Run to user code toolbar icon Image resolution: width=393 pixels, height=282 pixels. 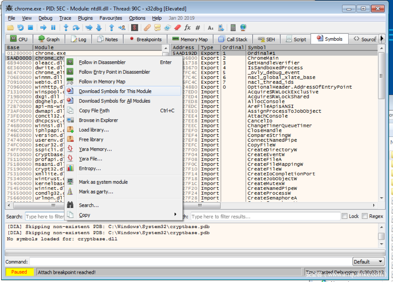[x=122, y=27]
